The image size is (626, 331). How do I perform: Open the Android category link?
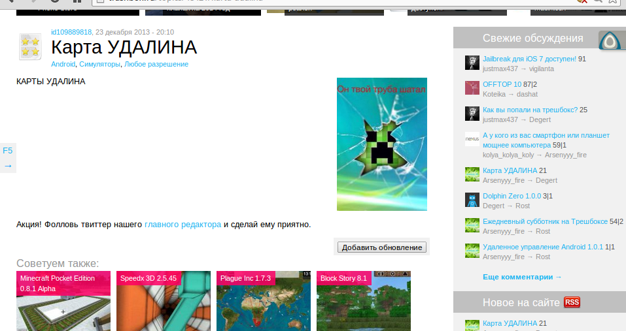point(63,64)
